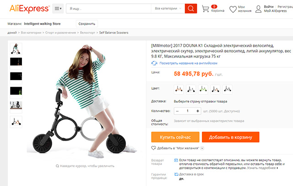This screenshot has height=186, width=293.
Task: Open the shopping cart icon
Action: (206, 9)
